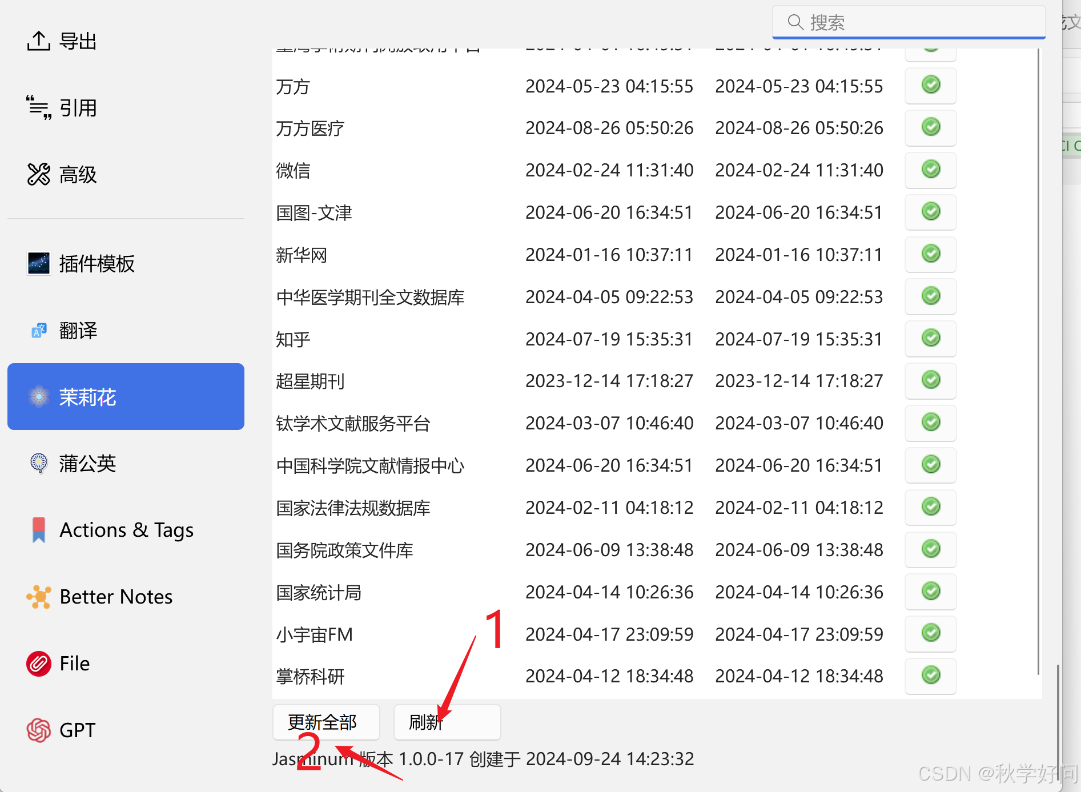Click the green check for 知乎 row
The height and width of the screenshot is (792, 1081).
point(931,338)
